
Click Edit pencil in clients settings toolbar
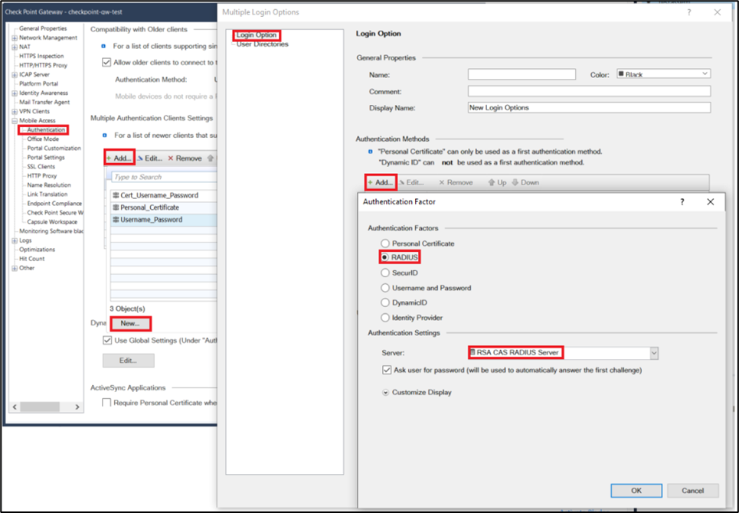point(149,158)
